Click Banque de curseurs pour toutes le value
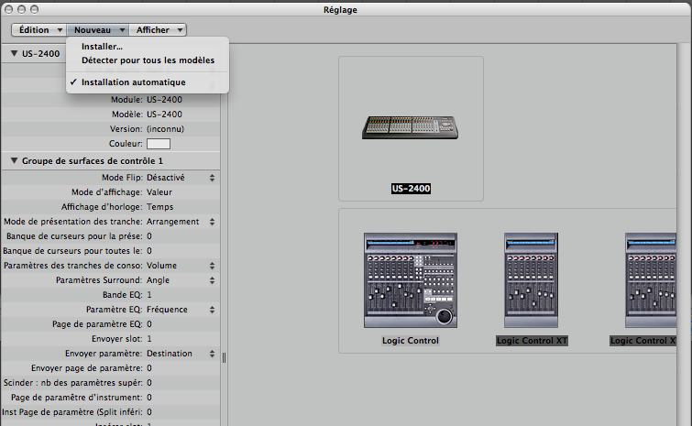The image size is (692, 426). pos(149,251)
